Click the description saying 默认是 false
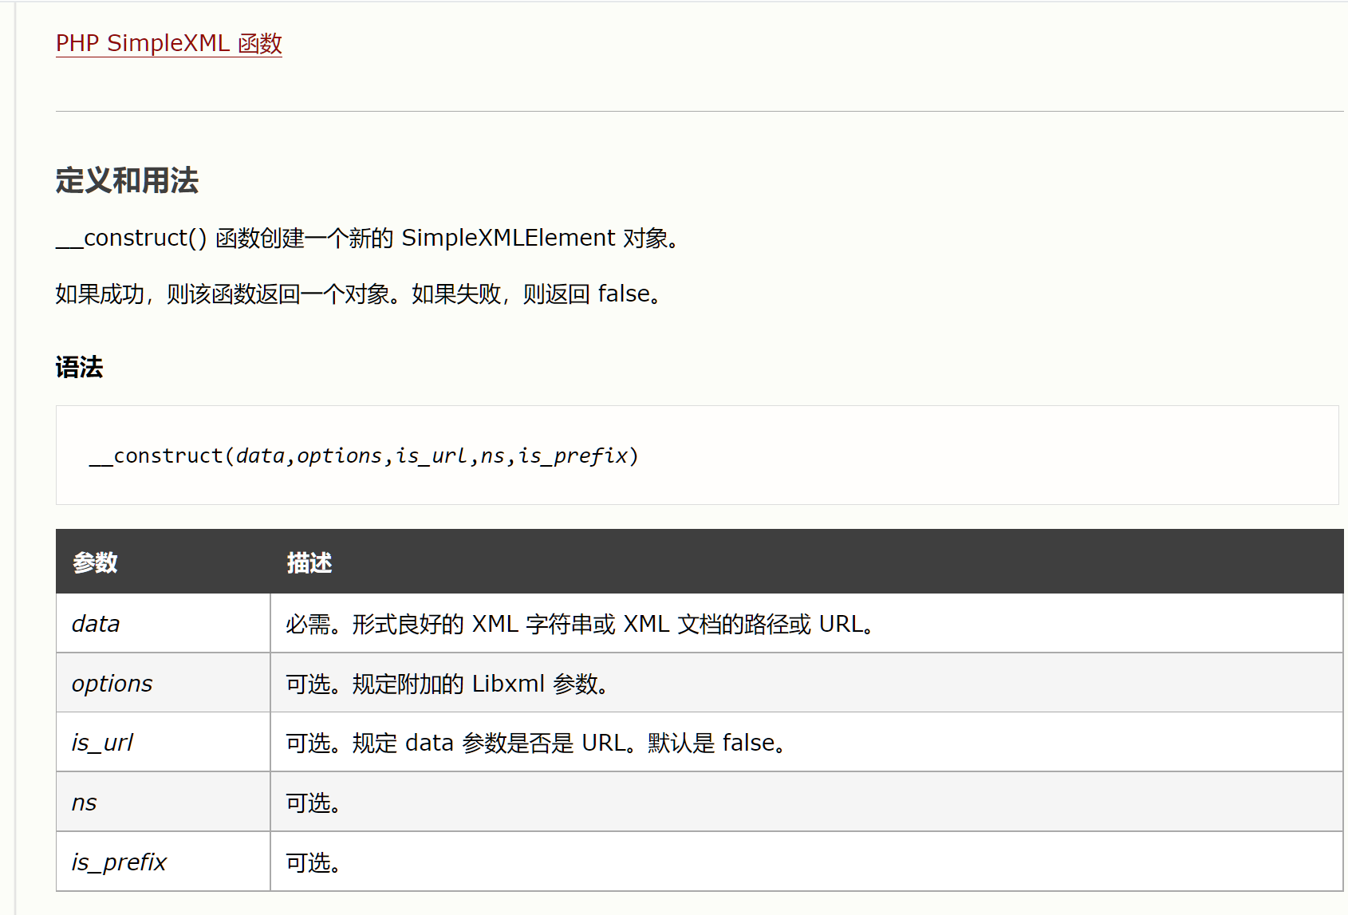 [x=535, y=743]
